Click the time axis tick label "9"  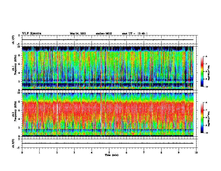click(x=179, y=153)
